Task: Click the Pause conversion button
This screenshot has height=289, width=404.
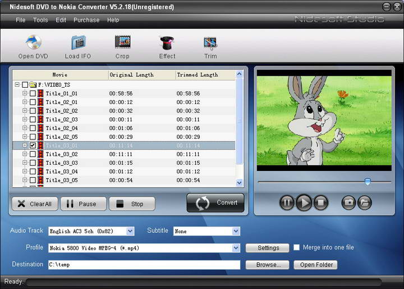Action: coord(83,204)
